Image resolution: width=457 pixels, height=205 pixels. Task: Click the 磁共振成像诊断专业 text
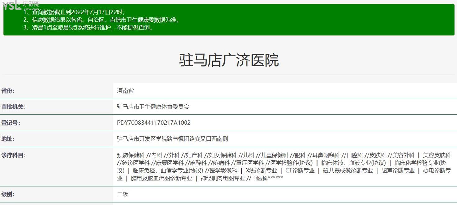pos(348,171)
